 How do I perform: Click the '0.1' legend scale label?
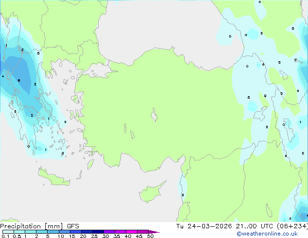(5, 236)
